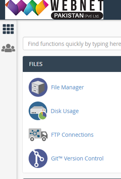Viewport: 121px width, 179px height.
Task: Click the Disk Usage drive icon
Action: coord(38,111)
